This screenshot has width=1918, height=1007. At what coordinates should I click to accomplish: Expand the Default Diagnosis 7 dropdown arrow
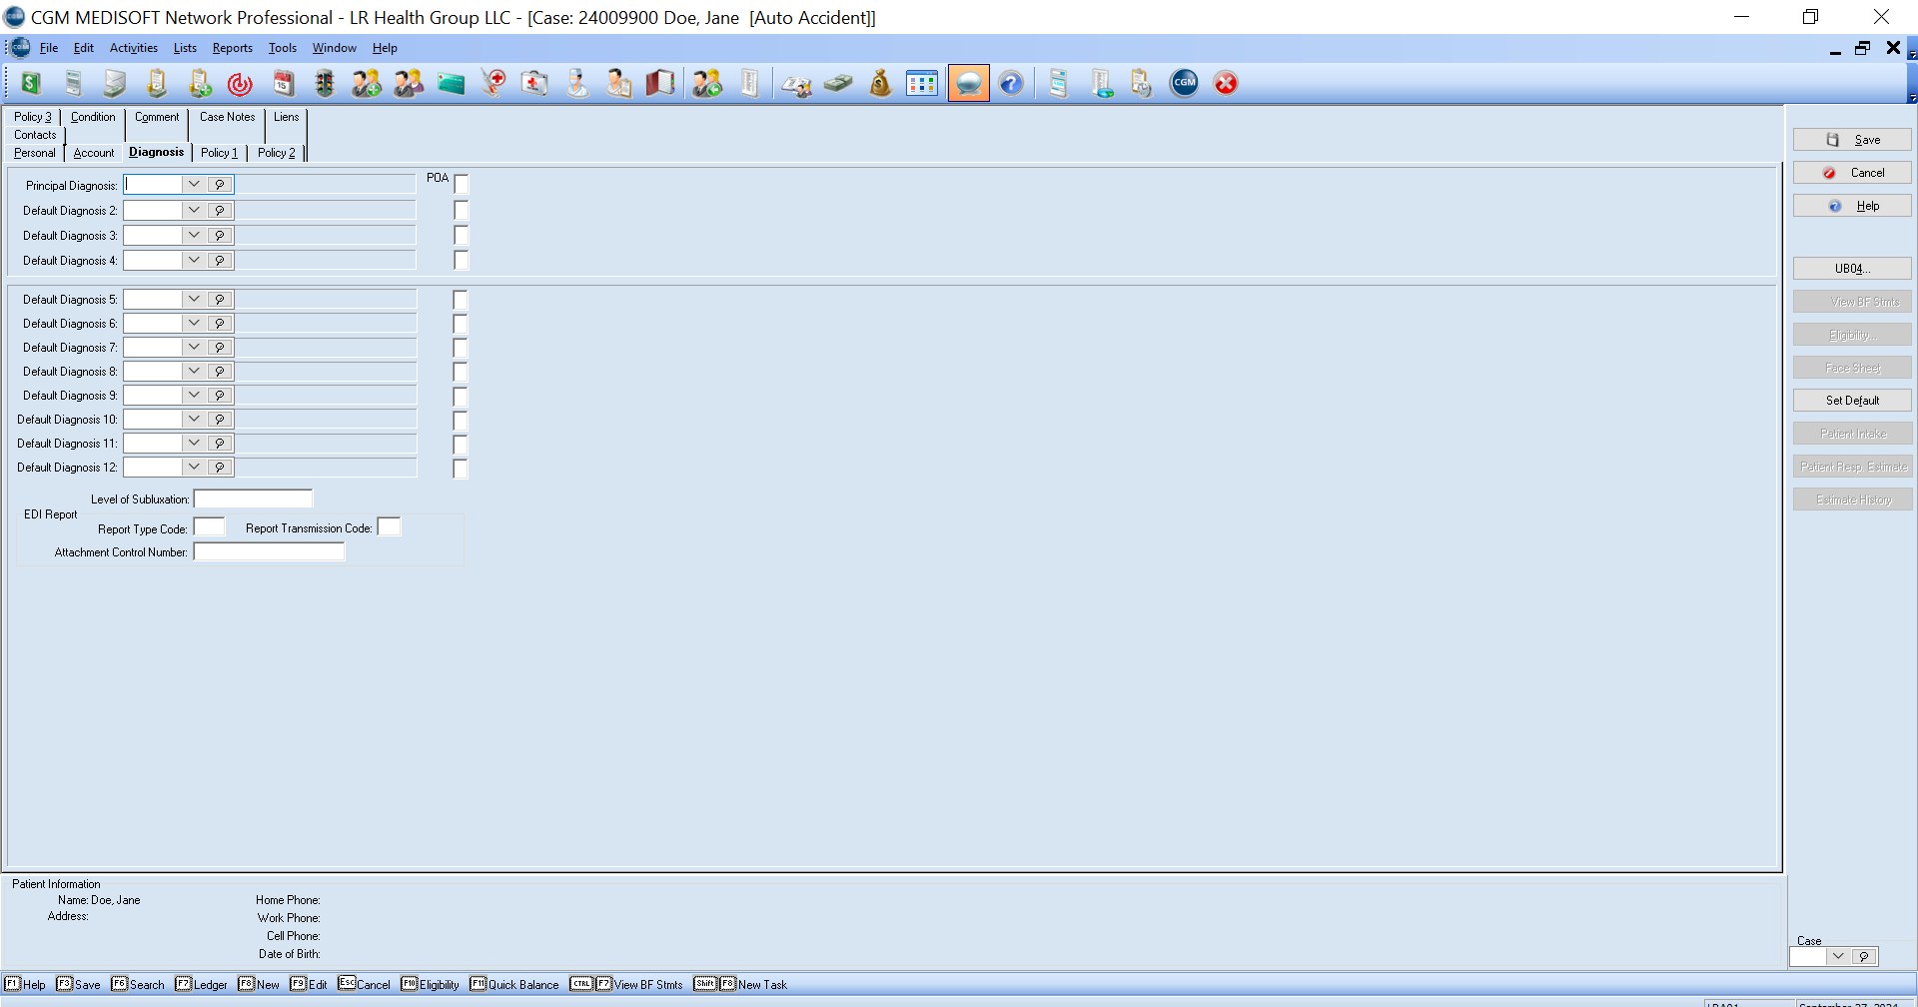point(194,348)
